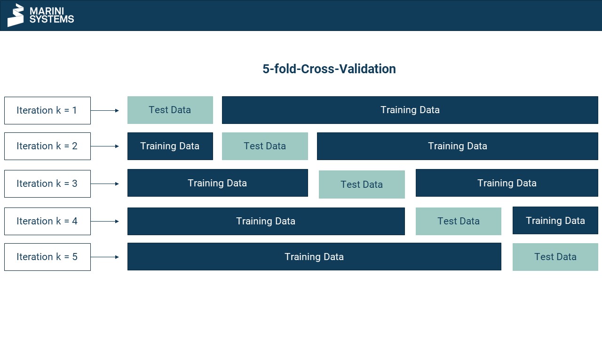Click the arrow next to Iteration k = 5
602x338 pixels.
coord(105,257)
